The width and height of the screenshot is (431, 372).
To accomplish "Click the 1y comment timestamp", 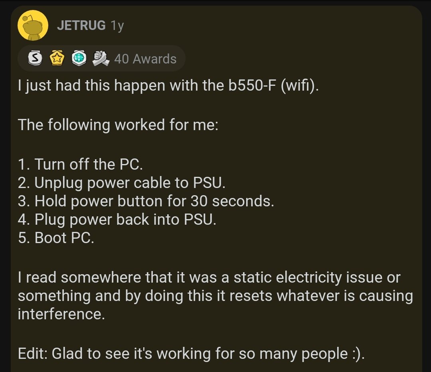I will [117, 26].
